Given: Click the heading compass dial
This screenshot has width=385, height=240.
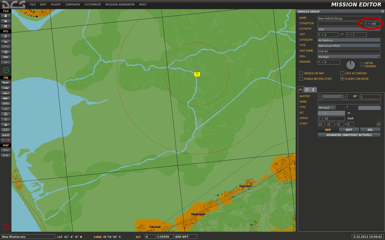Looking at the screenshot, I should coord(350,64).
